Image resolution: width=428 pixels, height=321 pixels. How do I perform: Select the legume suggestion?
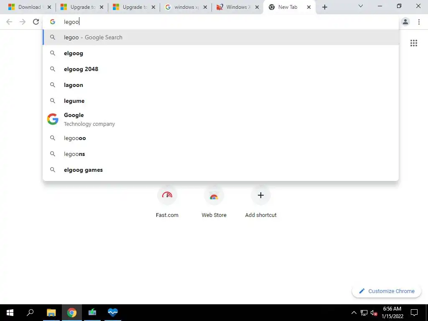pyautogui.click(x=221, y=101)
